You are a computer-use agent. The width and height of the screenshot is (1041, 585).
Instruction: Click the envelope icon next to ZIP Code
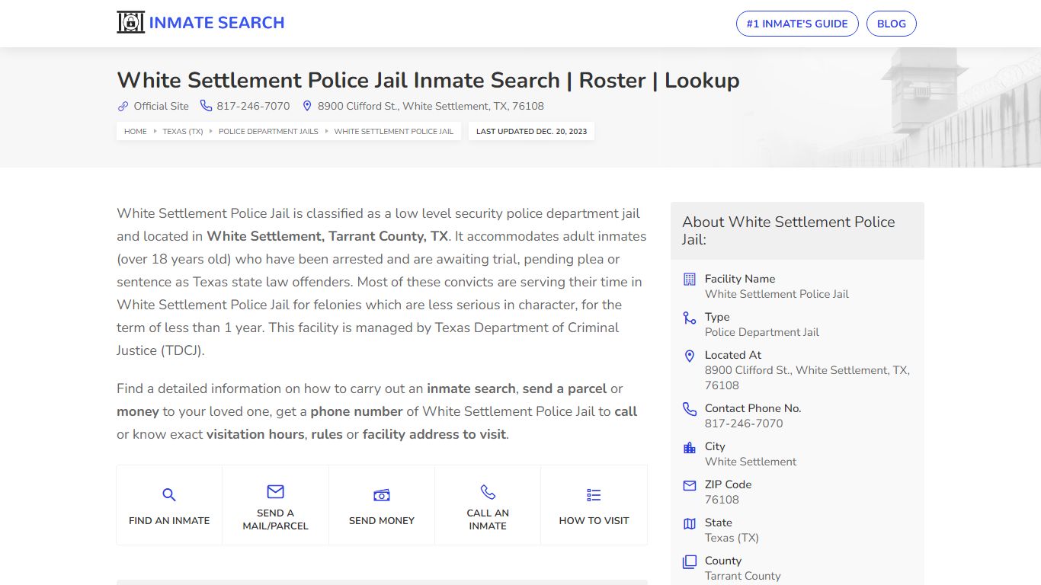click(690, 485)
